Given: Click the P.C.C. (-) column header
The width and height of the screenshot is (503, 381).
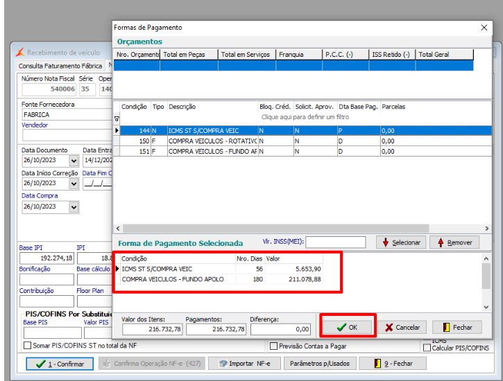Looking at the screenshot, I should (346, 55).
